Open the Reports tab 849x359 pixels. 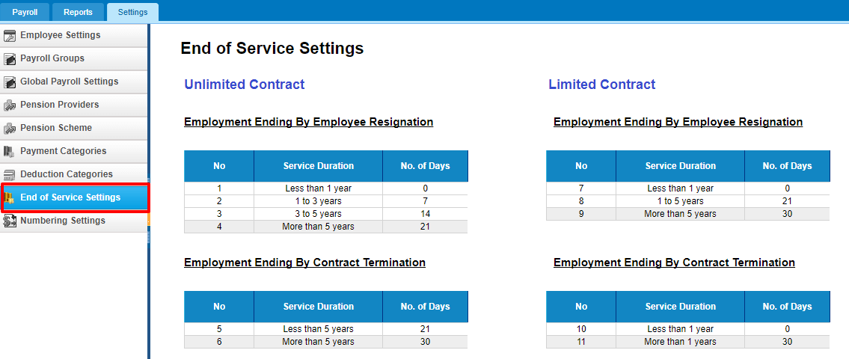[x=78, y=12]
